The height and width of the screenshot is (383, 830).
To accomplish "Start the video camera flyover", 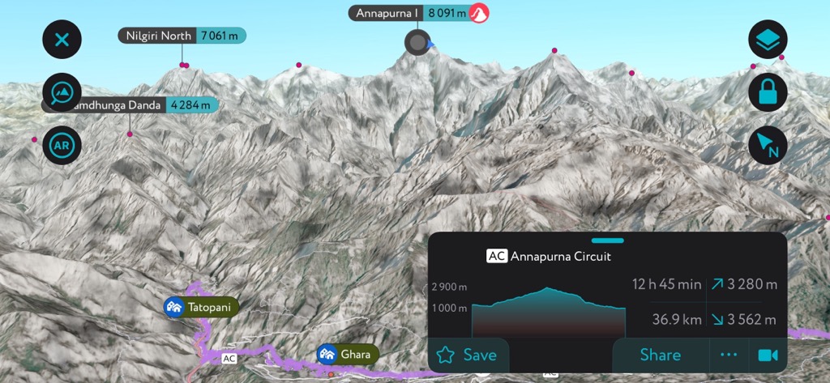I will [x=768, y=355].
